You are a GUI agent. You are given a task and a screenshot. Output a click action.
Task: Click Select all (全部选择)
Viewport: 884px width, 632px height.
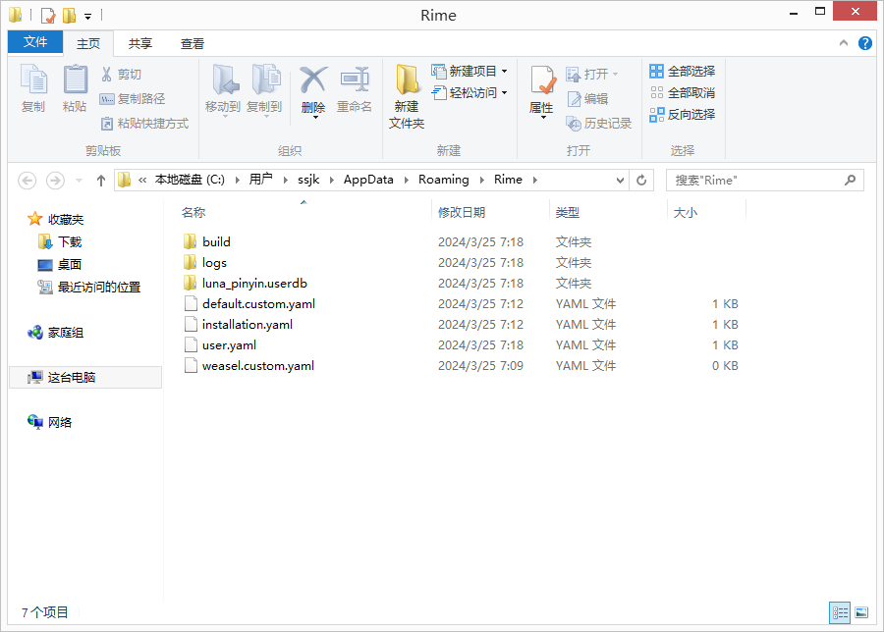[x=683, y=71]
